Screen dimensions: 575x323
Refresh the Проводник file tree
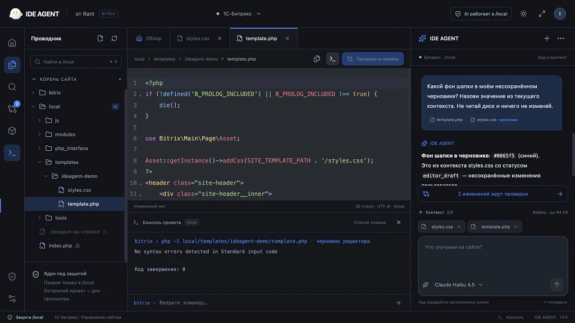pyautogui.click(x=115, y=39)
